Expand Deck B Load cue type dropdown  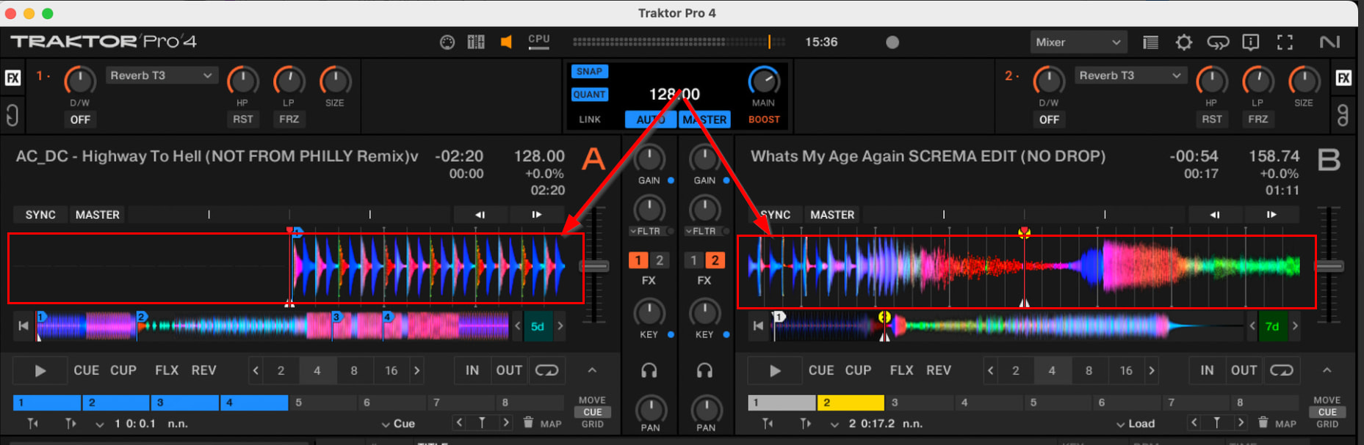coord(1135,424)
